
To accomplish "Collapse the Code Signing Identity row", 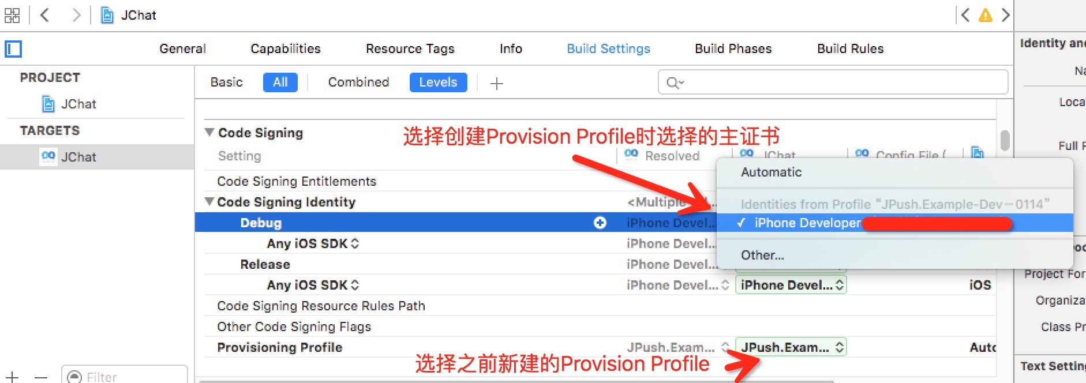I will tap(209, 202).
